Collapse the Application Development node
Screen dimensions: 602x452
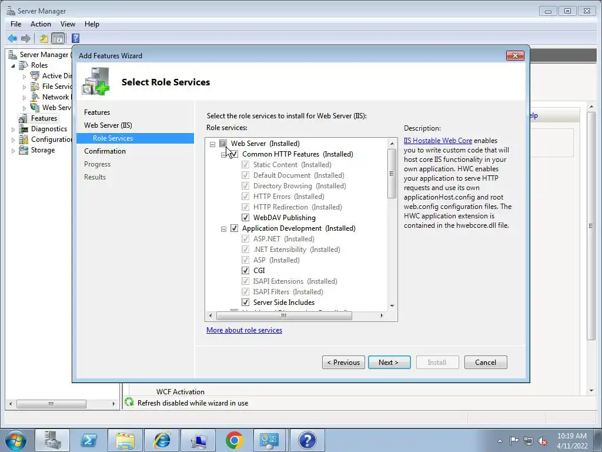click(x=223, y=229)
